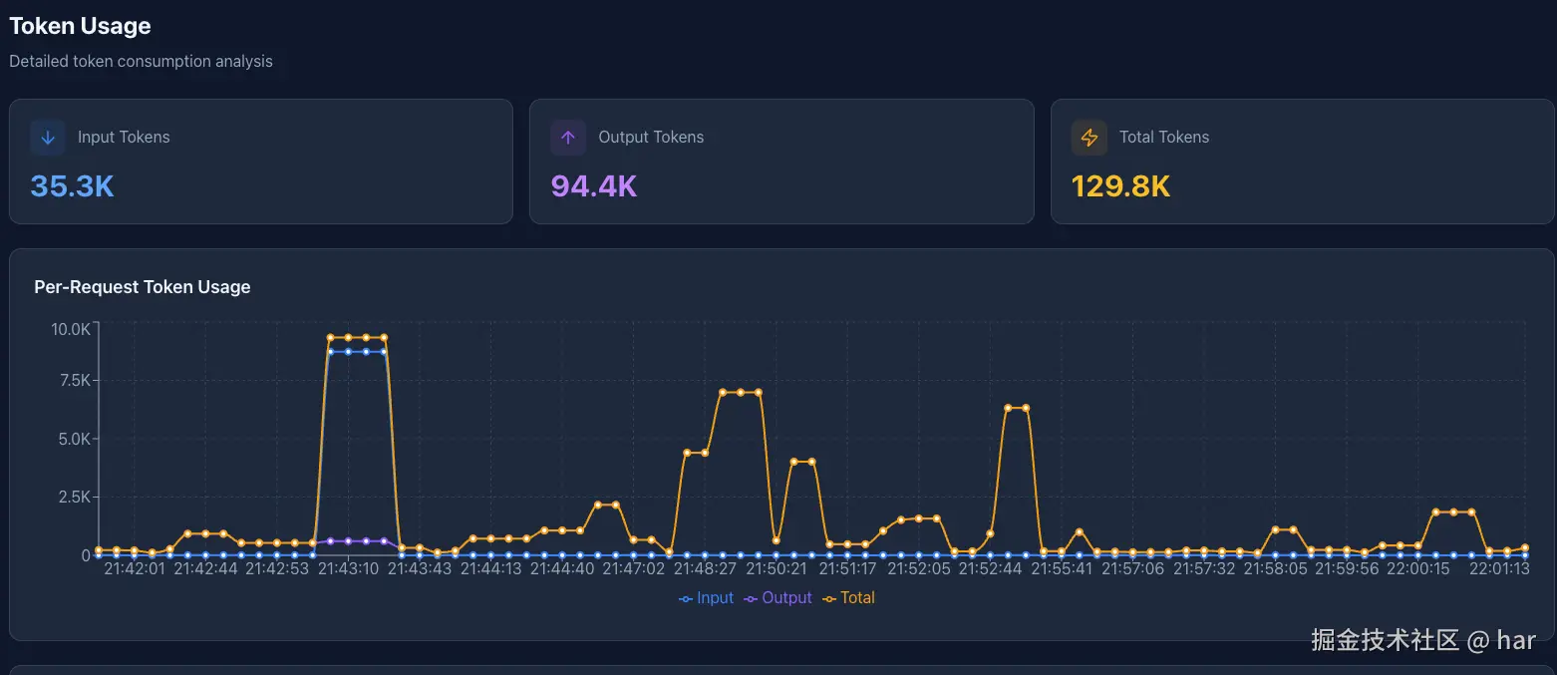Select the Per-Request Token Usage chart title
The width and height of the screenshot is (1557, 675).
click(x=142, y=287)
